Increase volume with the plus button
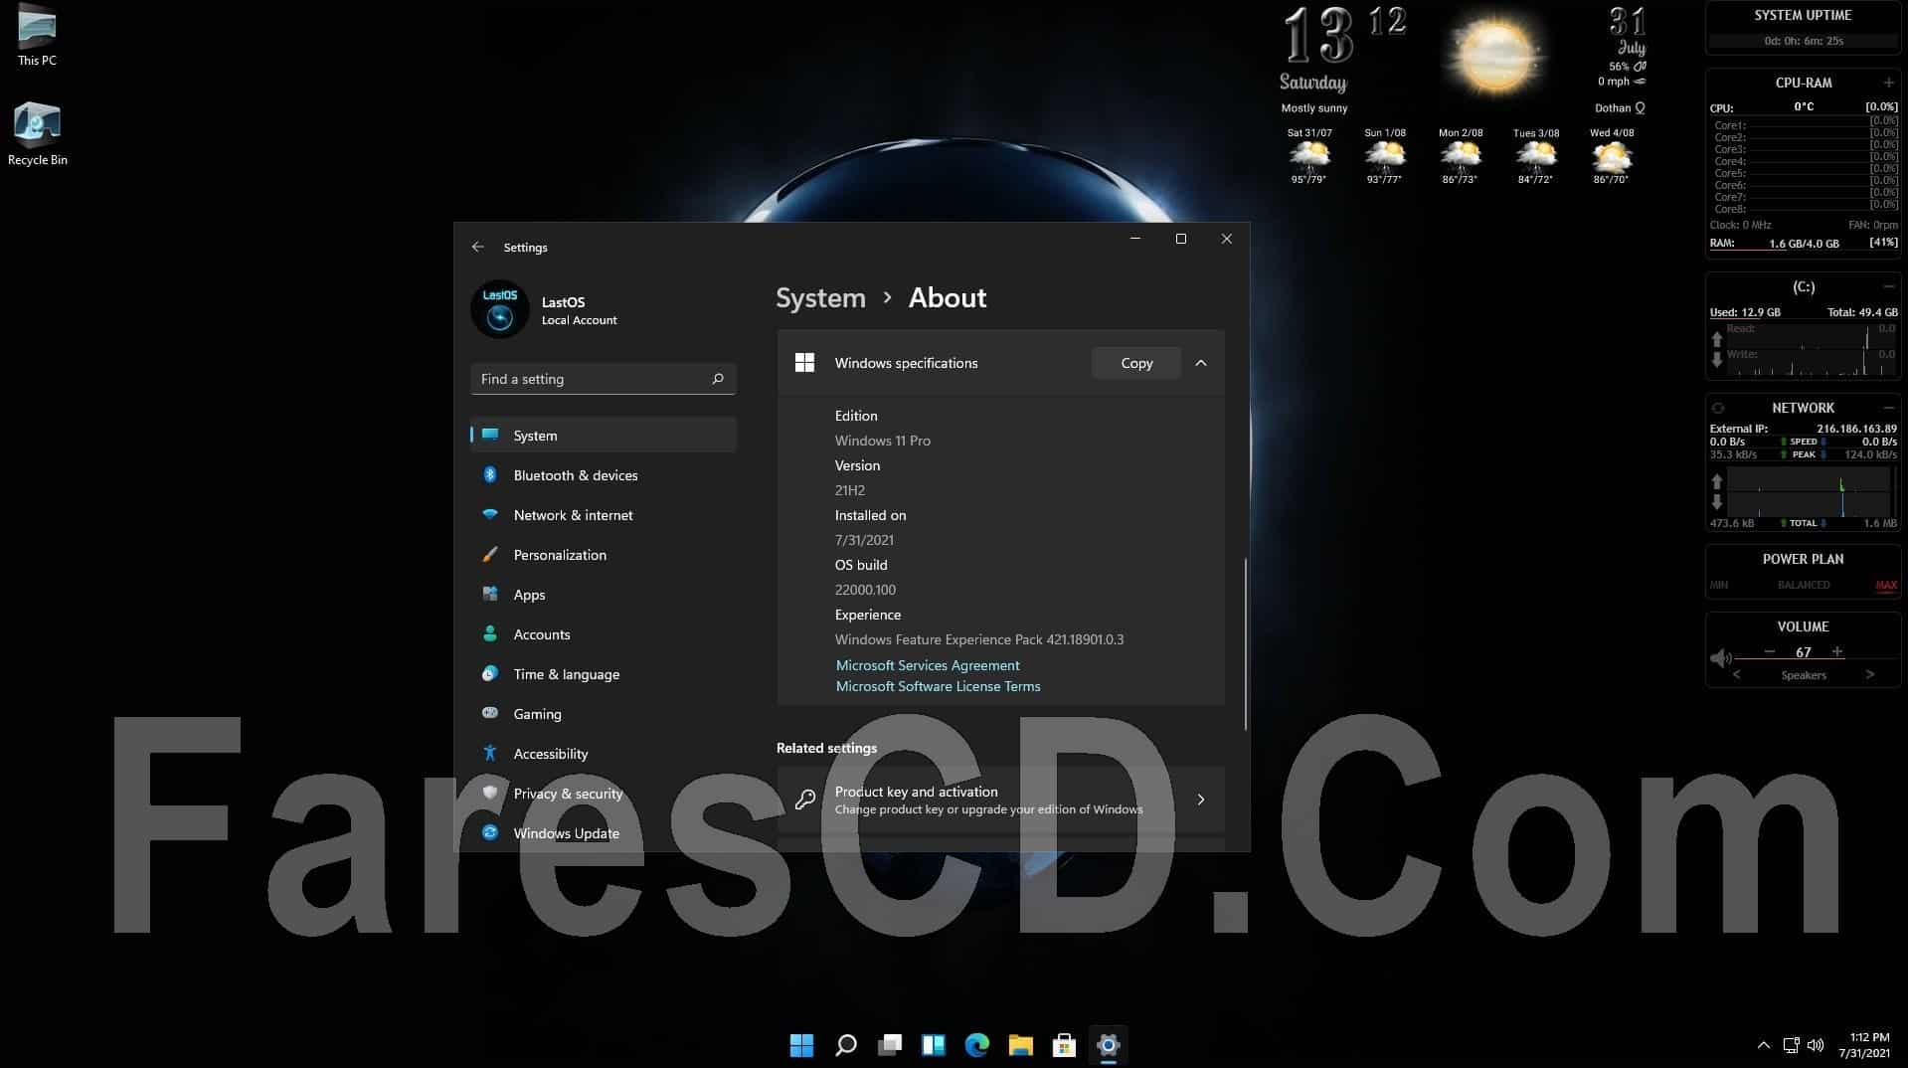 pos(1837,651)
